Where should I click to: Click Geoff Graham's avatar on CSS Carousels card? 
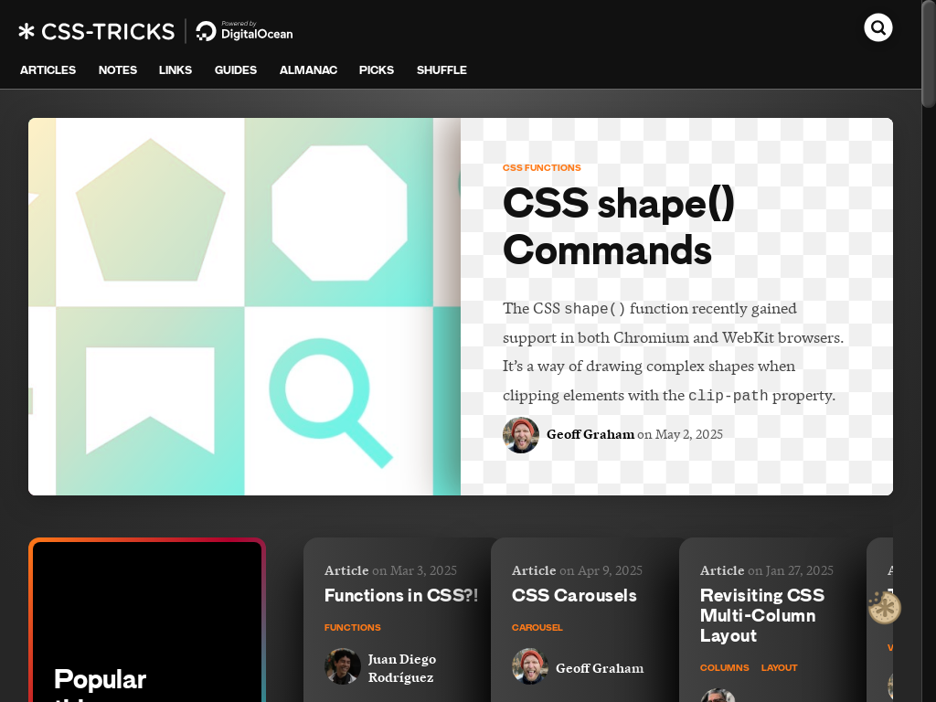click(x=530, y=666)
